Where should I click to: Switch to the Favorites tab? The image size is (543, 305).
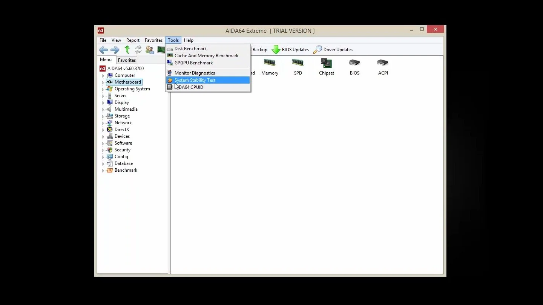(x=127, y=60)
